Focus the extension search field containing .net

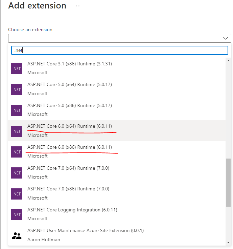[x=120, y=50]
